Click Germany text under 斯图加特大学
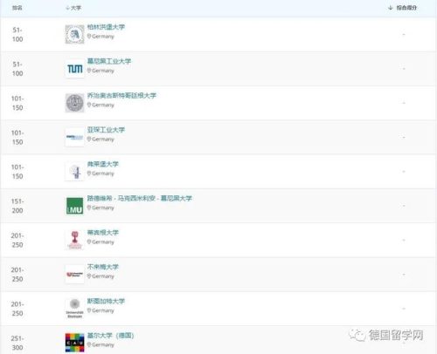 tap(103, 310)
